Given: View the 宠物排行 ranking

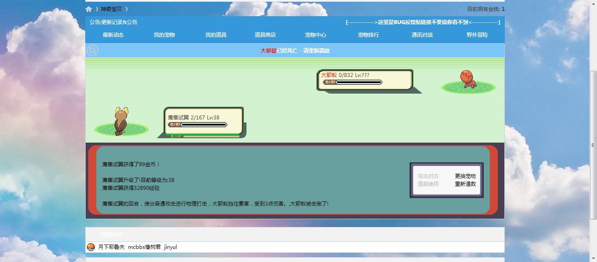Looking at the screenshot, I should (x=368, y=35).
